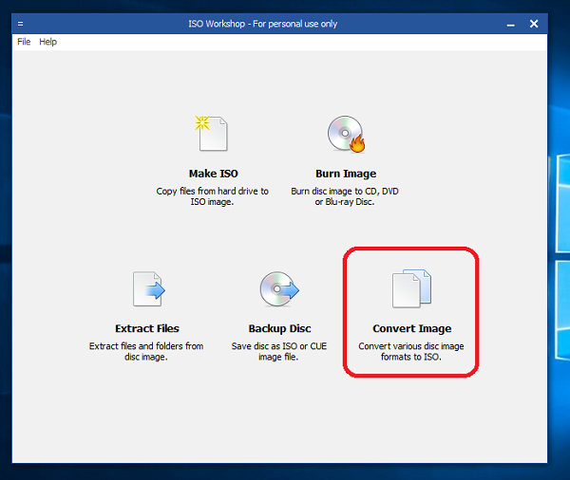The height and width of the screenshot is (480, 570).
Task: Minimize the ISO Workshop window
Action: [511, 25]
